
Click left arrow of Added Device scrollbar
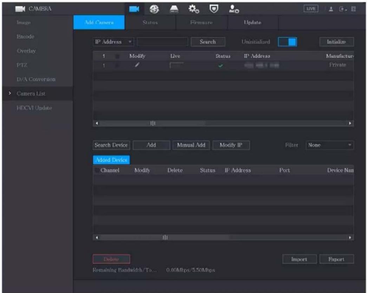point(97,237)
